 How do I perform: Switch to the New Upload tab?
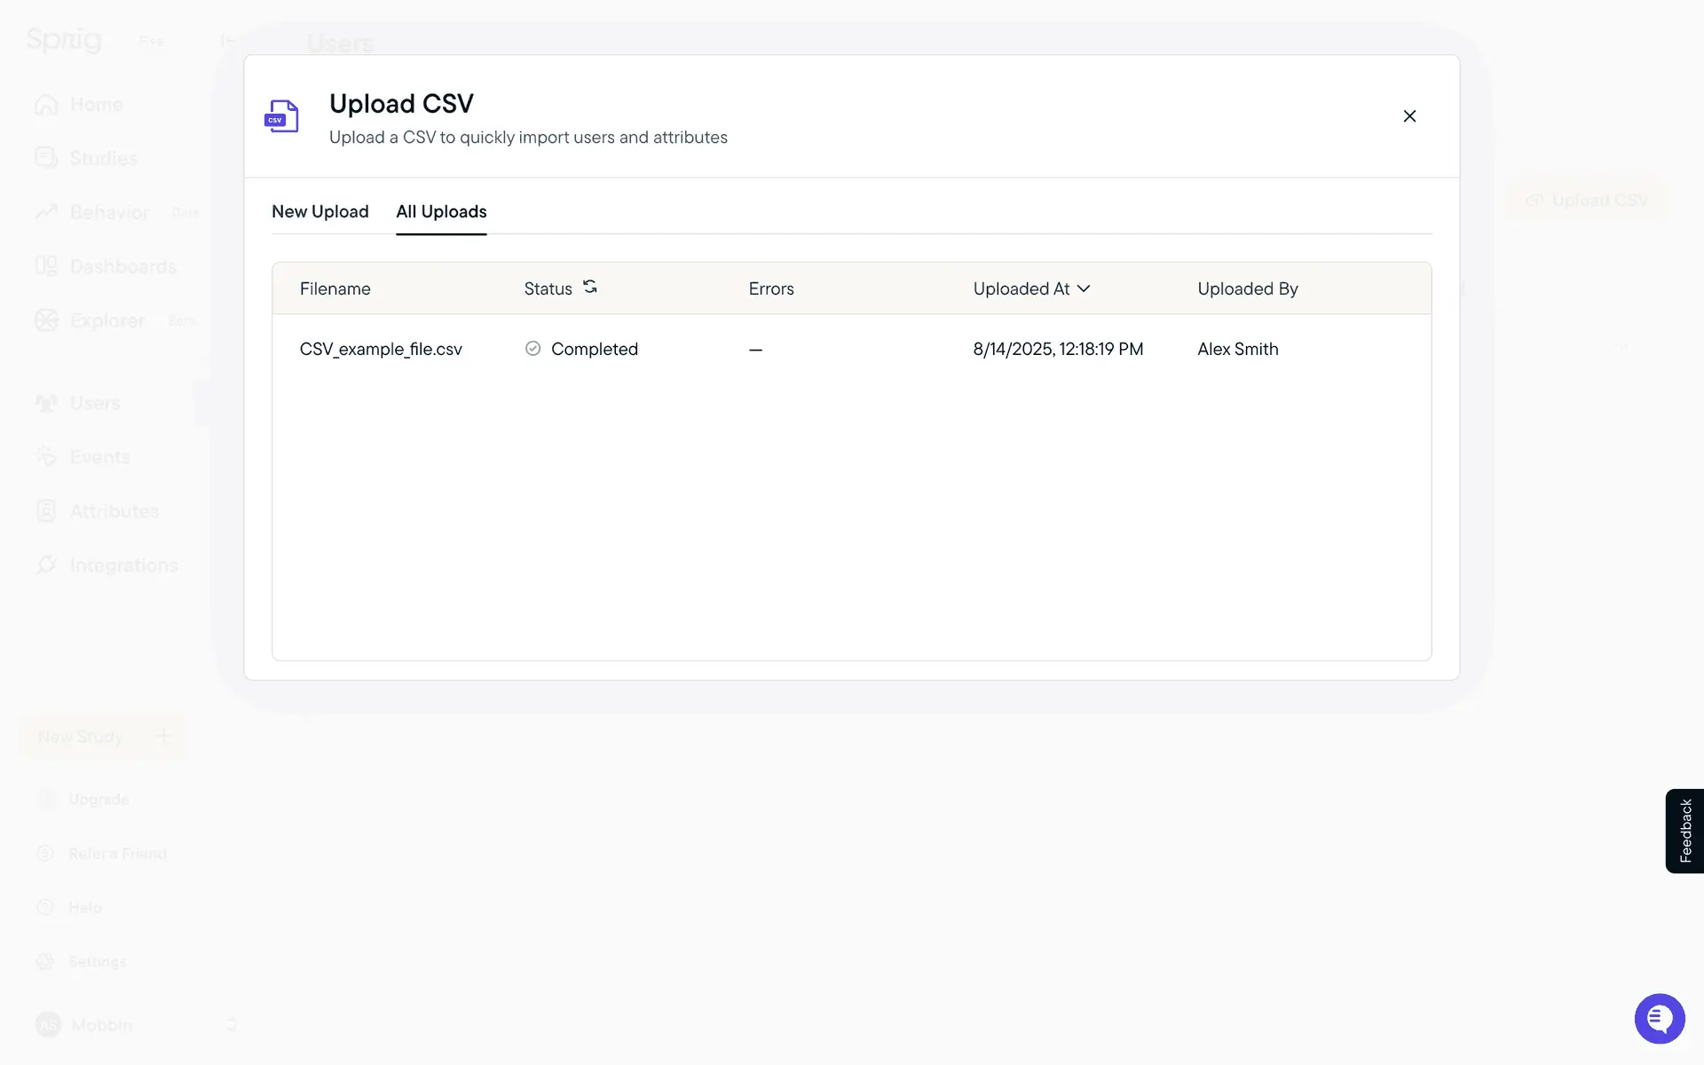pos(319,211)
